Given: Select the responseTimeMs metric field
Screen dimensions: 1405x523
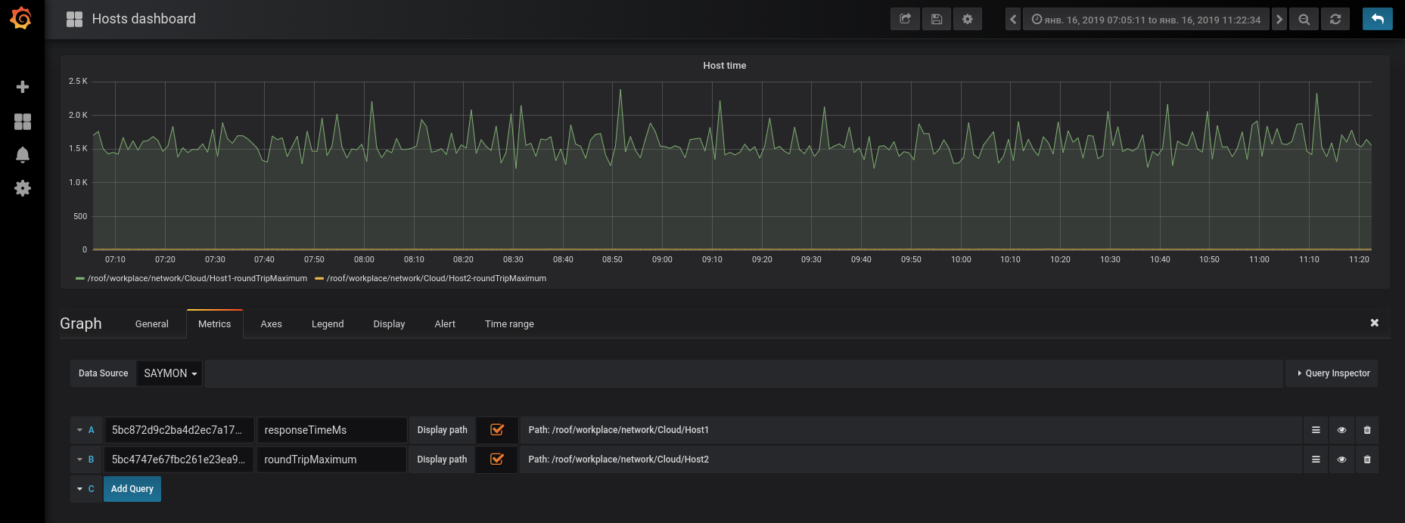Looking at the screenshot, I should coord(331,430).
